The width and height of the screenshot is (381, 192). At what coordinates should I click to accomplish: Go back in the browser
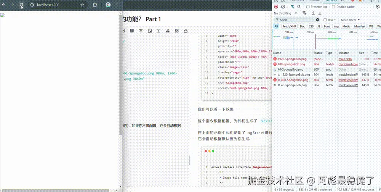click(4, 5)
